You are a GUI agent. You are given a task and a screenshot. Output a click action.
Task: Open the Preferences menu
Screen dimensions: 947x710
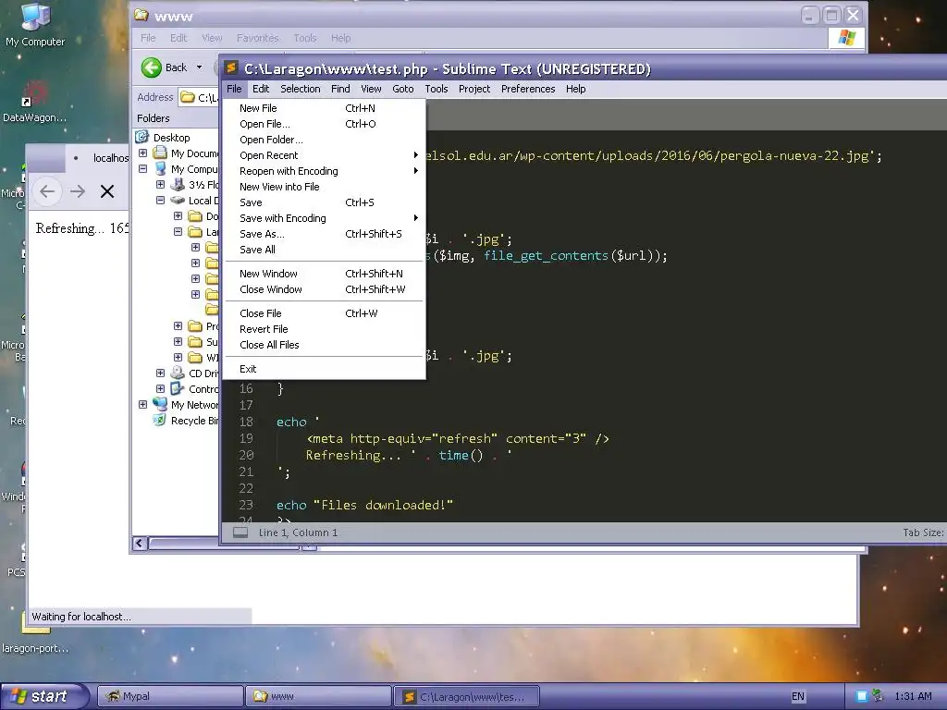pos(528,89)
